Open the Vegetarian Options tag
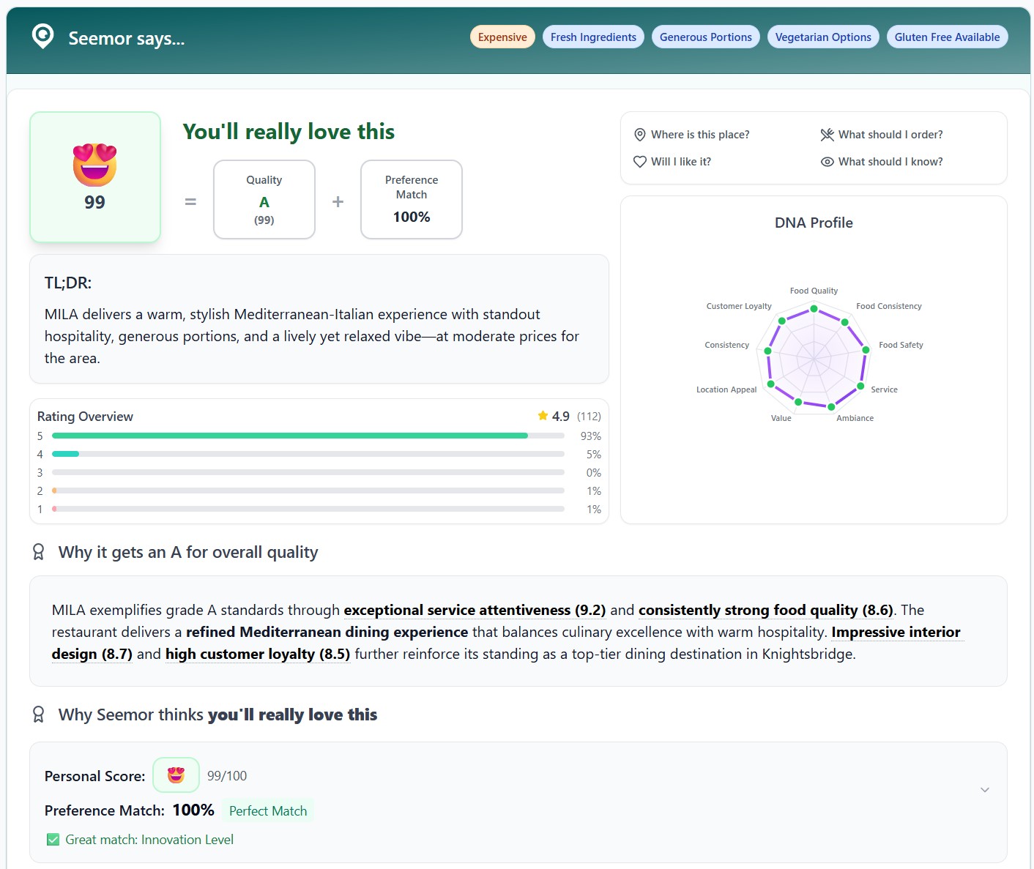1034x869 pixels. coord(822,37)
